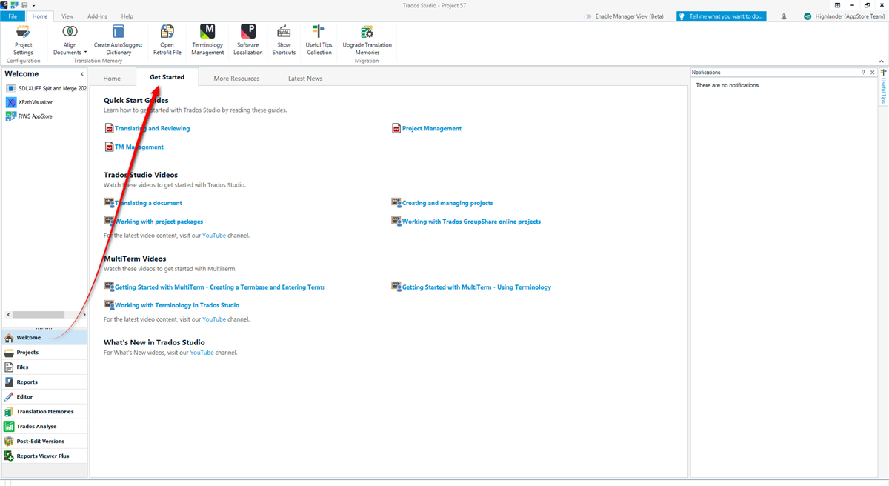Click the Open Retrofit File icon
889x486 pixels.
167,40
